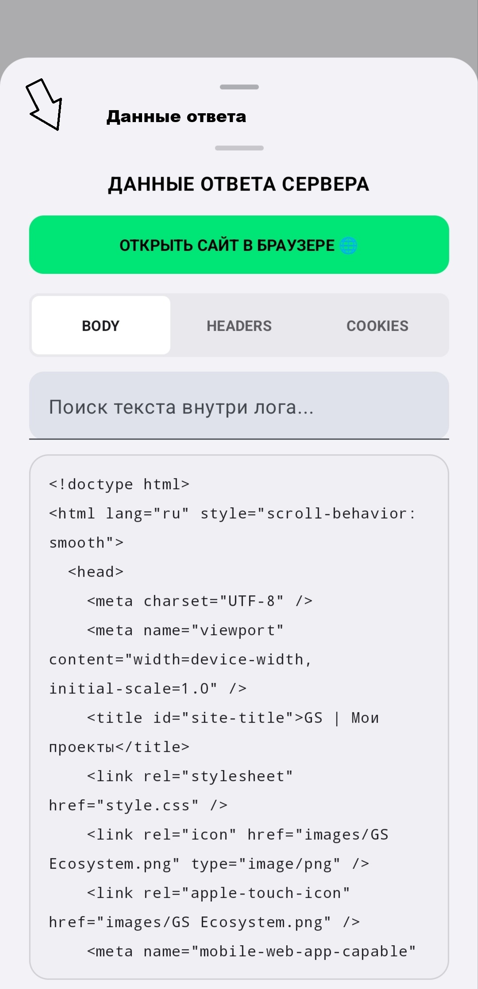This screenshot has height=989, width=478.
Task: Tap the 'initial-scale=1.0" />' line
Action: tap(148, 689)
